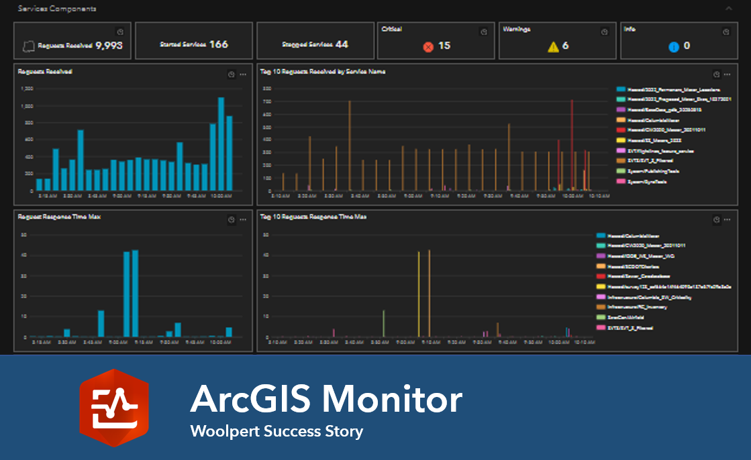Click tallest blue bar in Request Response Time Max
The image size is (751, 460).
135,294
